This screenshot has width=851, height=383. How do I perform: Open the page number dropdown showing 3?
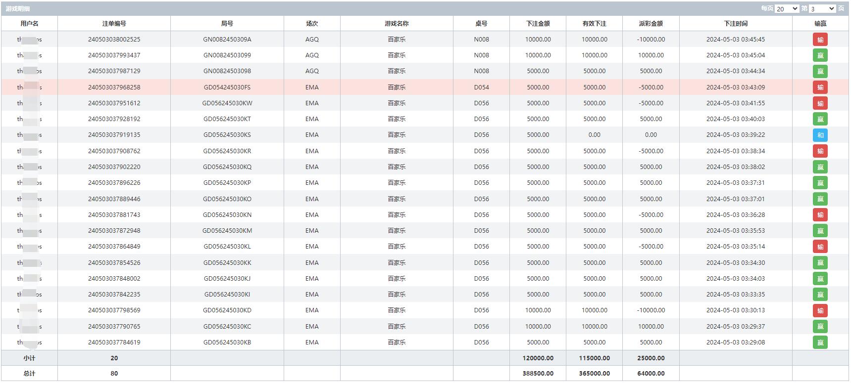(822, 8)
